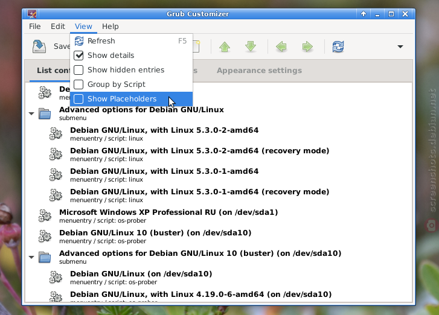This screenshot has height=315, width=439.
Task: Click the Grub Customizer title bar app icon
Action: coord(31,14)
